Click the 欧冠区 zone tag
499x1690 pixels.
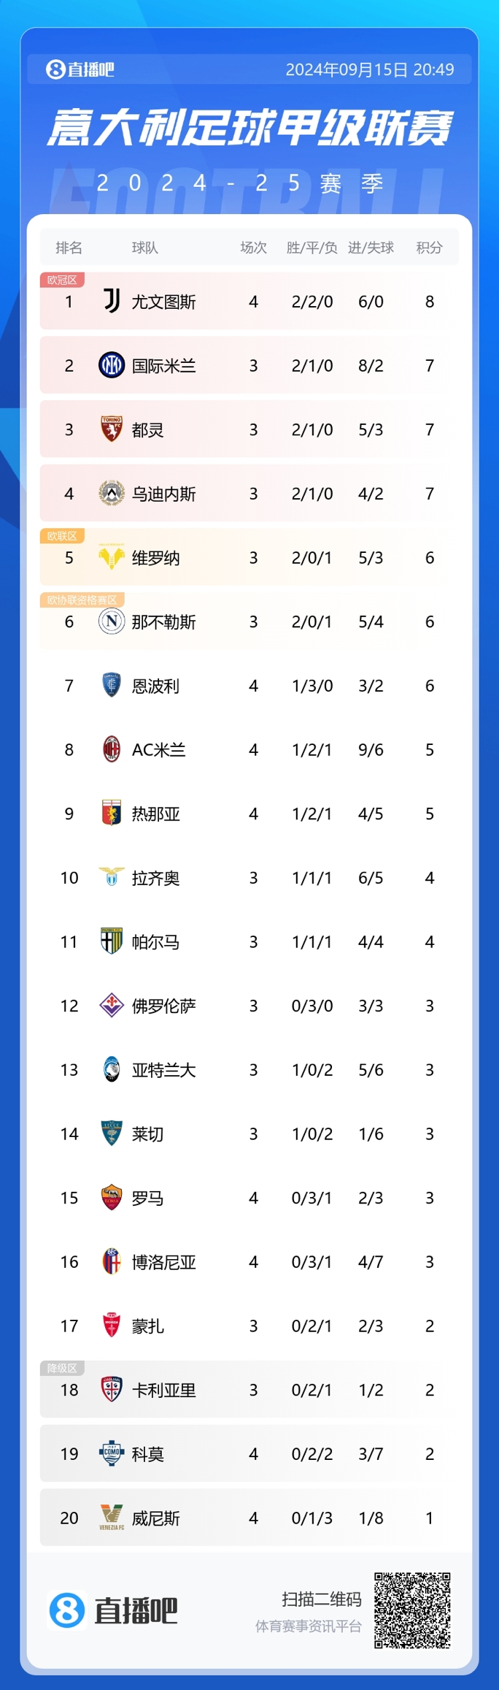(x=62, y=280)
